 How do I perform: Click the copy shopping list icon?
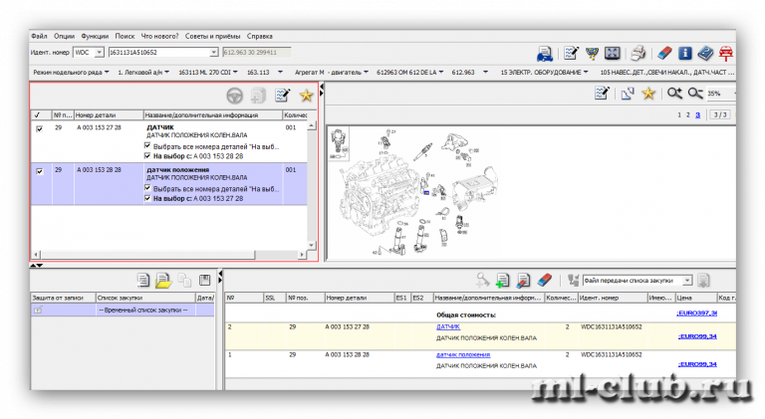pos(184,280)
